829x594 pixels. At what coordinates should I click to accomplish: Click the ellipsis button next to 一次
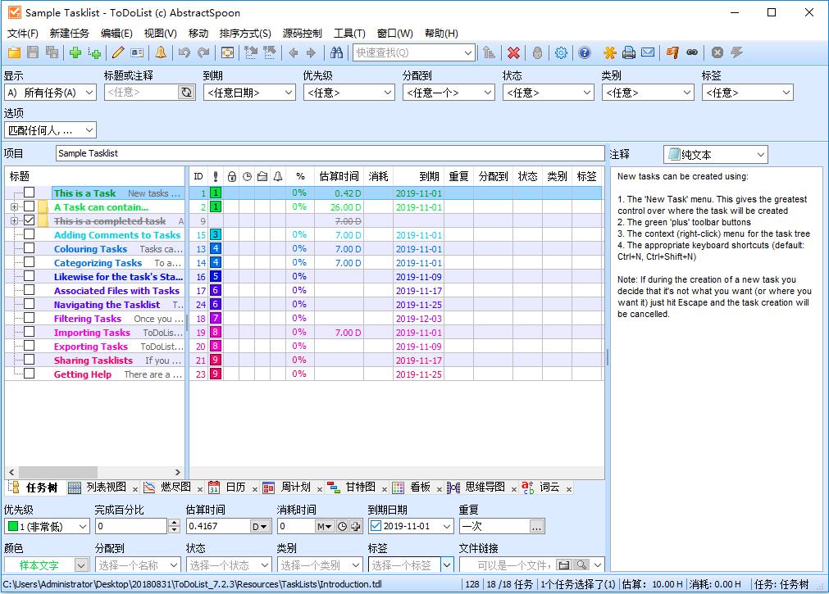point(536,526)
